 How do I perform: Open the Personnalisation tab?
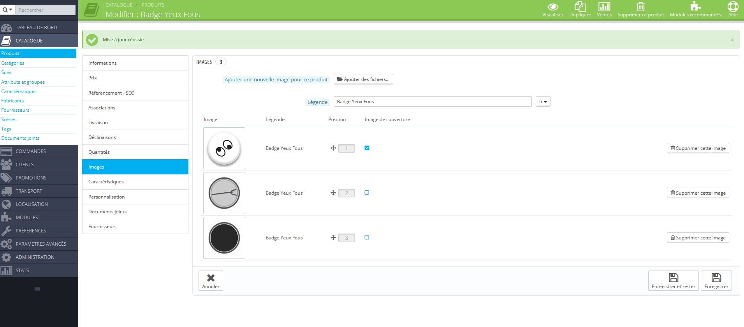pyautogui.click(x=135, y=197)
